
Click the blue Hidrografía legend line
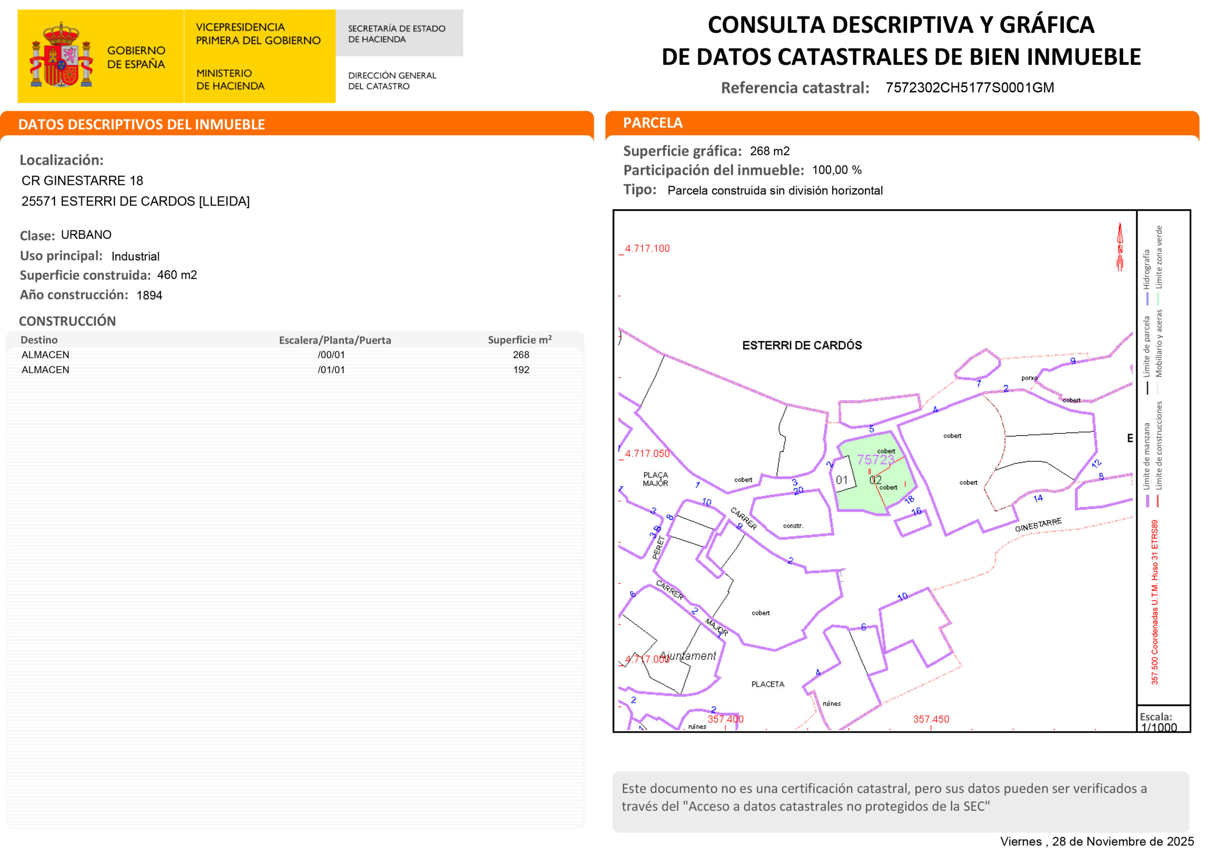pyautogui.click(x=1148, y=299)
